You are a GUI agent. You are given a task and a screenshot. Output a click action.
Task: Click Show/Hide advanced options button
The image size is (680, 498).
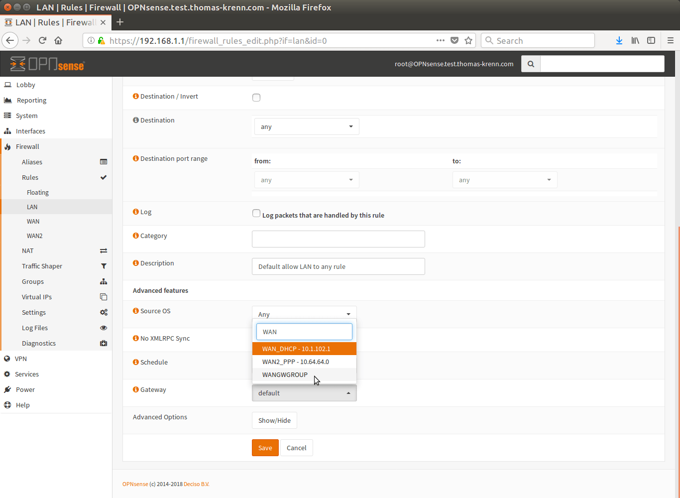tap(274, 420)
